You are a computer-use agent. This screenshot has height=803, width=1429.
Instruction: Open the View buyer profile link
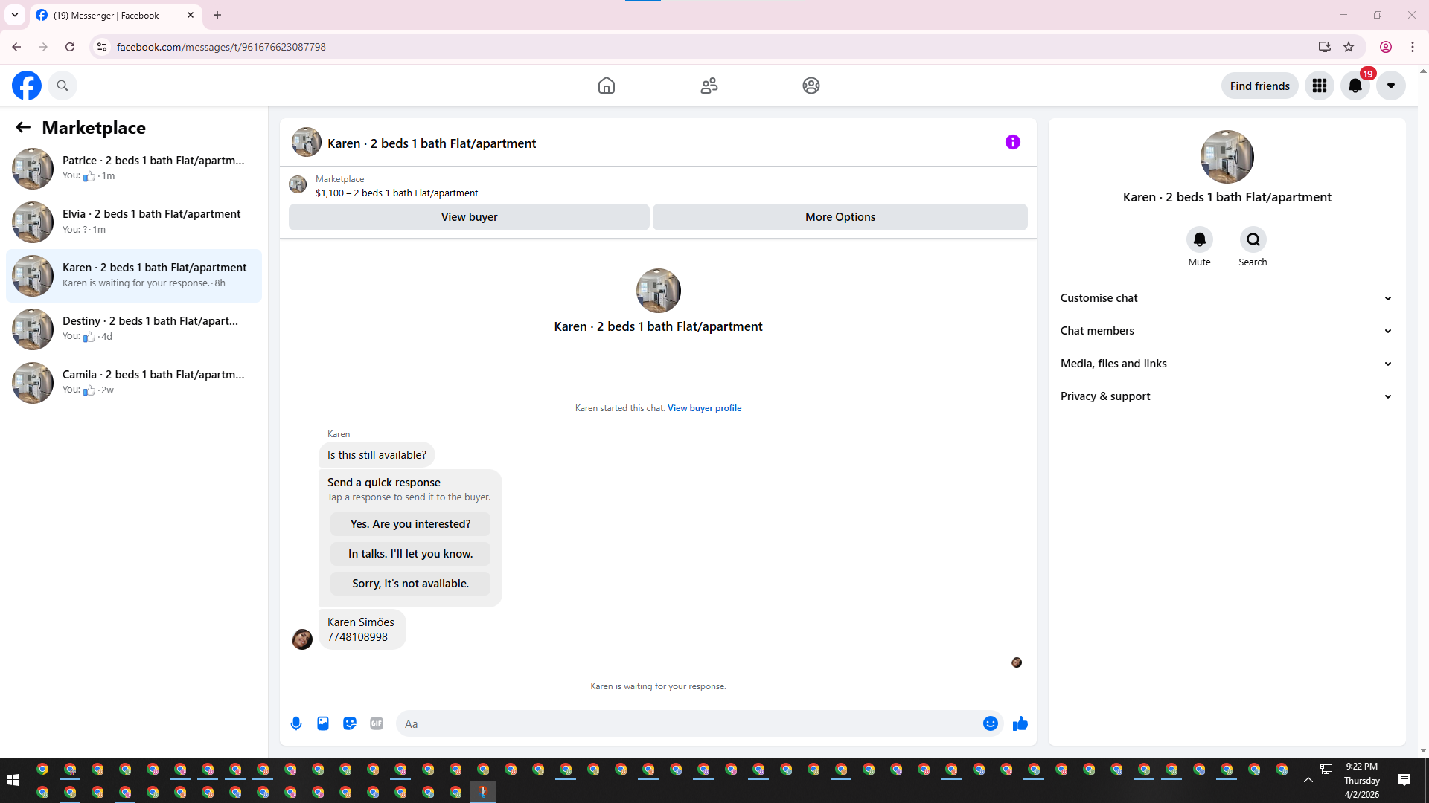click(x=704, y=408)
